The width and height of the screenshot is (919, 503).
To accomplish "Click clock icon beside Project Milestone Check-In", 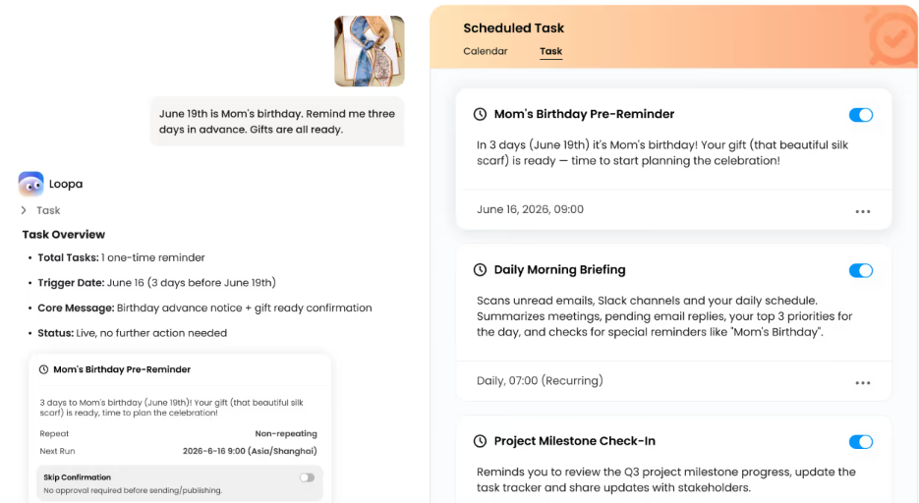I will click(x=480, y=441).
